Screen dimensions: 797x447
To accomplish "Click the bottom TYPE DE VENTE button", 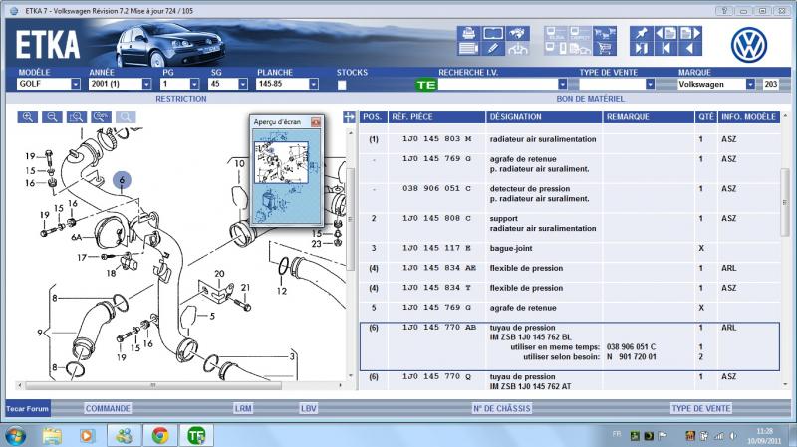I will click(x=701, y=408).
